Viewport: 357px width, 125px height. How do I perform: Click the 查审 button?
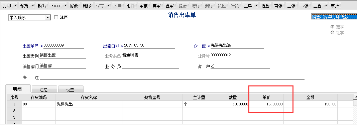click(169, 6)
